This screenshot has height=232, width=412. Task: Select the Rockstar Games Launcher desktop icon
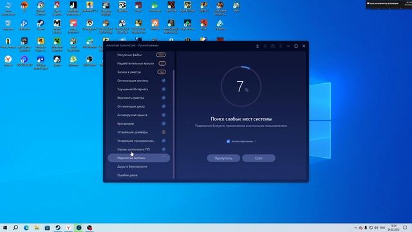(41, 44)
